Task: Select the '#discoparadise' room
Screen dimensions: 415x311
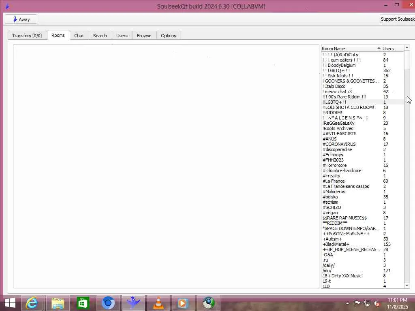Action: (362, 149)
